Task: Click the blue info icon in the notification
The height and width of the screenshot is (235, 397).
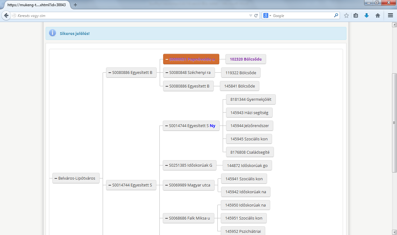Action: 52,33
